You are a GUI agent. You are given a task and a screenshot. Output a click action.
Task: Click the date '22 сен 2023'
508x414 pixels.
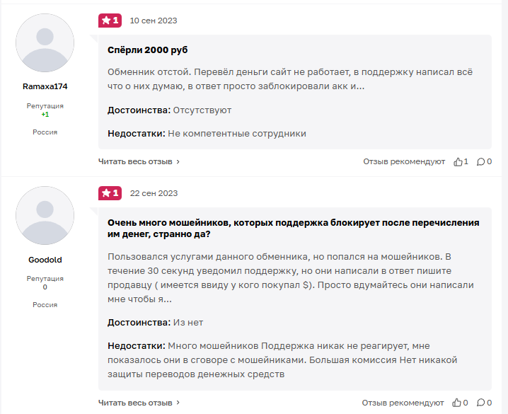point(154,193)
